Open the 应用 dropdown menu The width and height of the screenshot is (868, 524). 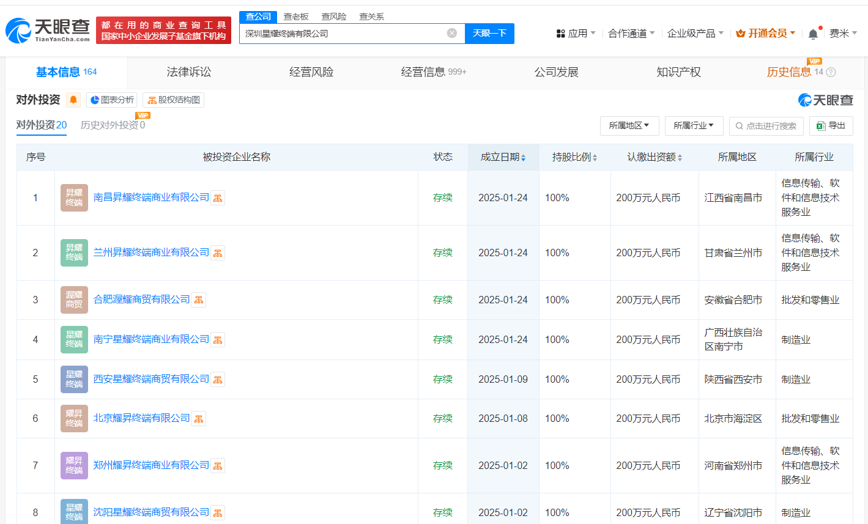pyautogui.click(x=576, y=34)
